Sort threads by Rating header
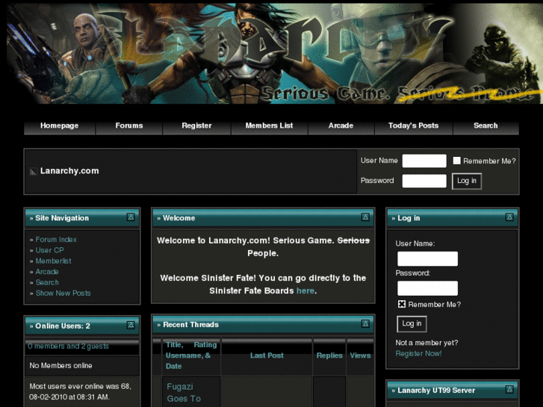The width and height of the screenshot is (543, 407). (205, 345)
